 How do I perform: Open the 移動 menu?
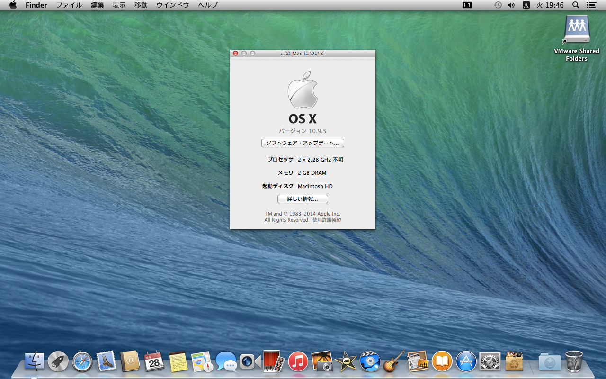pyautogui.click(x=141, y=5)
